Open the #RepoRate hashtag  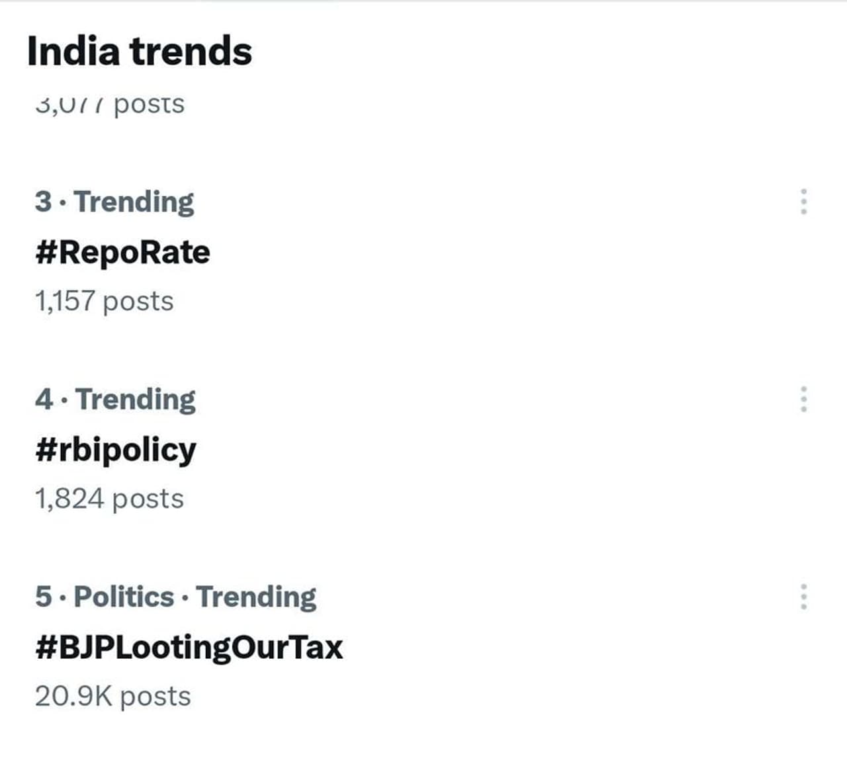point(123,253)
